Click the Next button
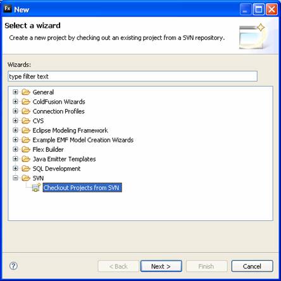281x281 pixels. [161, 266]
